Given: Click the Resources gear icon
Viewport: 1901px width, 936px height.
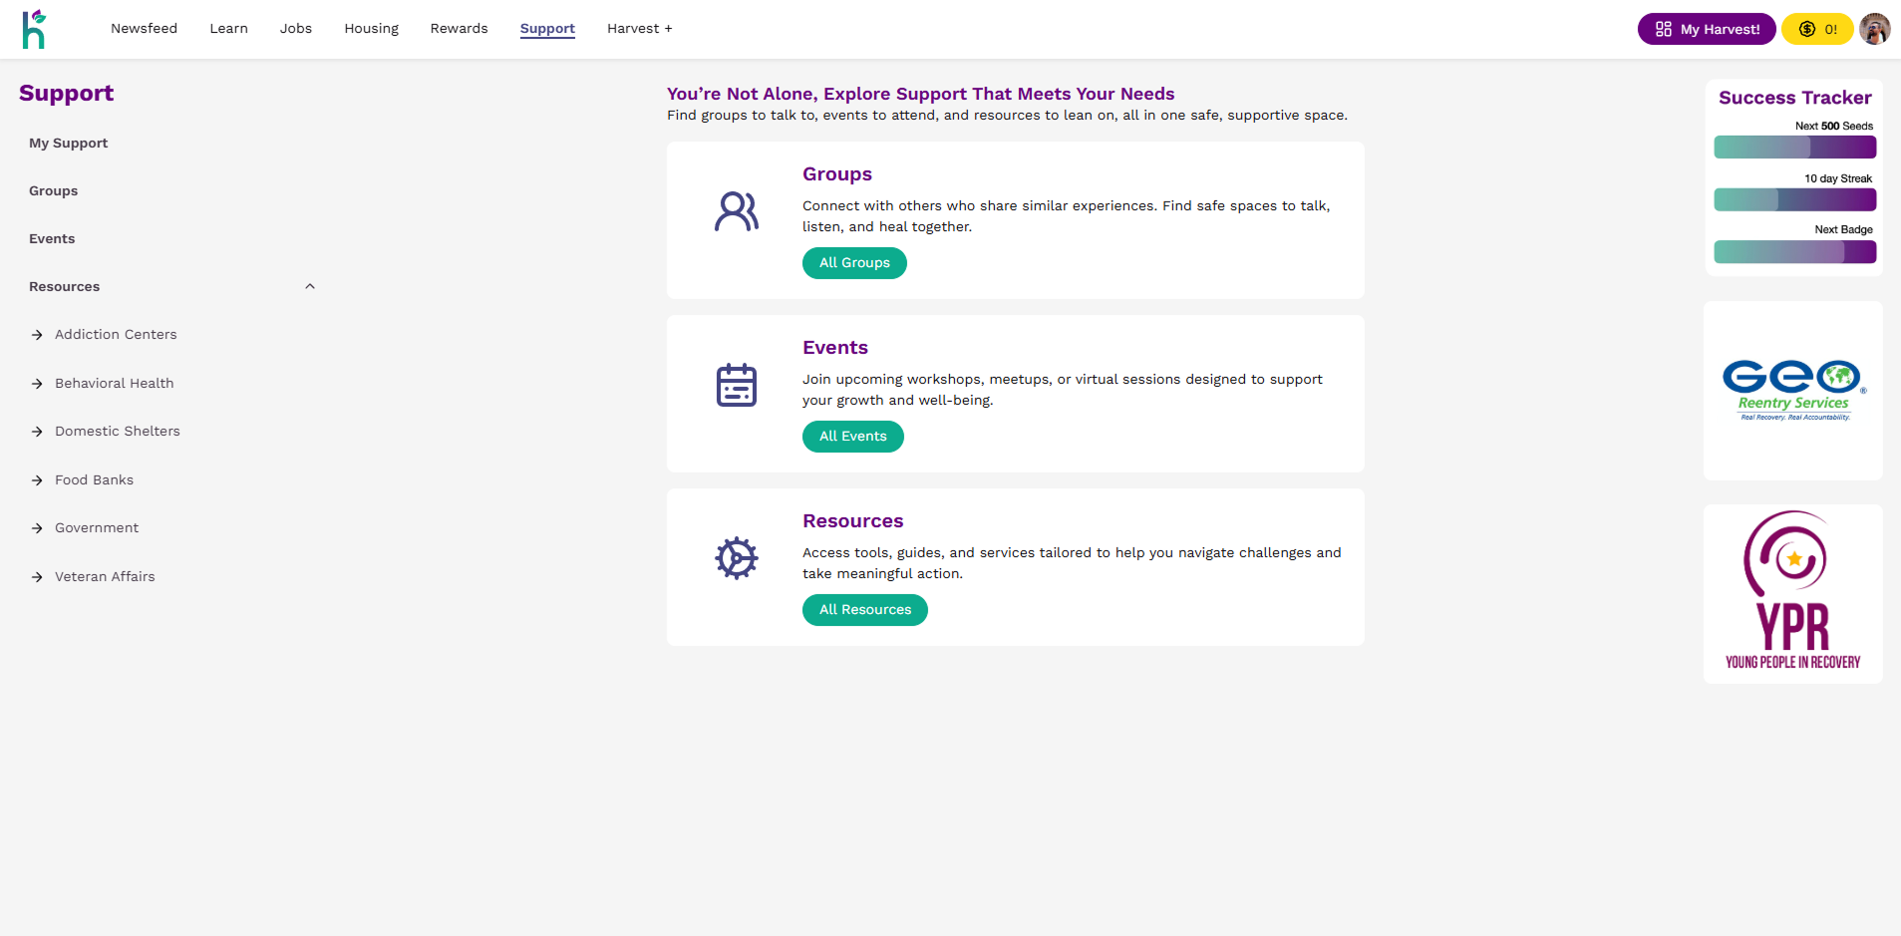Looking at the screenshot, I should click(x=736, y=558).
